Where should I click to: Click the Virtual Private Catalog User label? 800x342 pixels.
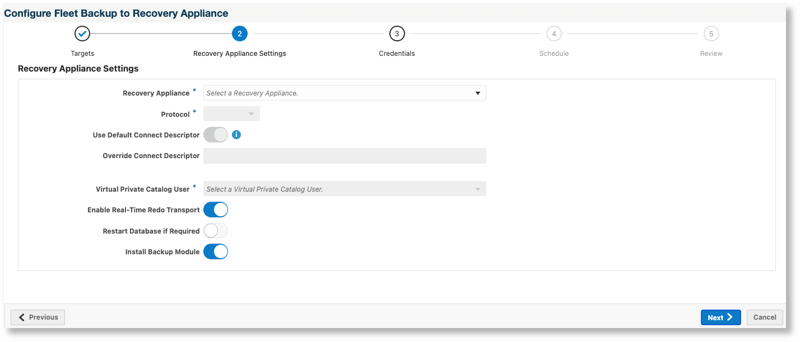[143, 189]
